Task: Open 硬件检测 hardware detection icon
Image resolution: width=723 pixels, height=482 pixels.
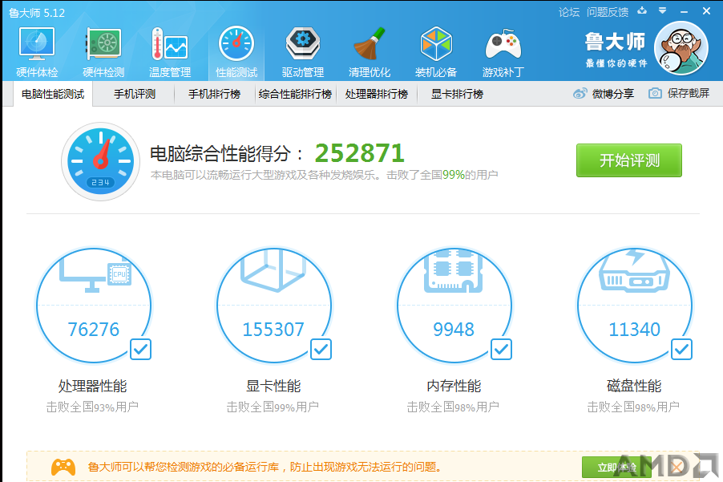Action: coord(103,51)
